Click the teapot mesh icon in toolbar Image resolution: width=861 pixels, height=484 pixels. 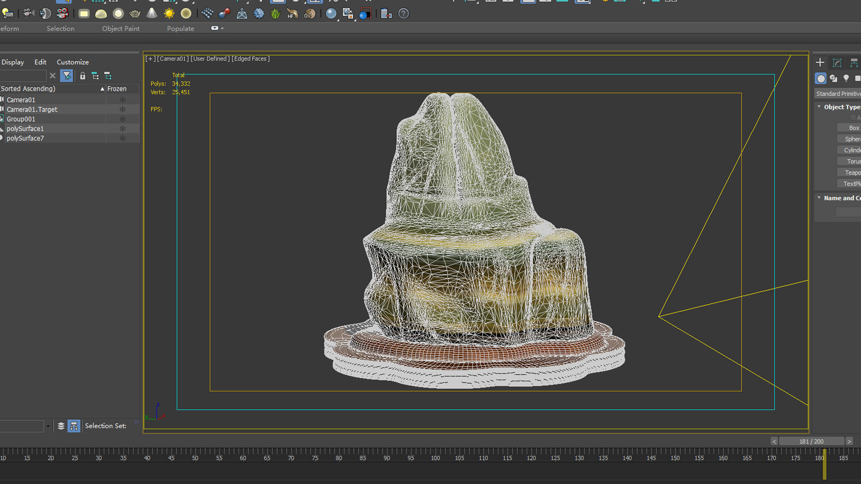point(135,13)
